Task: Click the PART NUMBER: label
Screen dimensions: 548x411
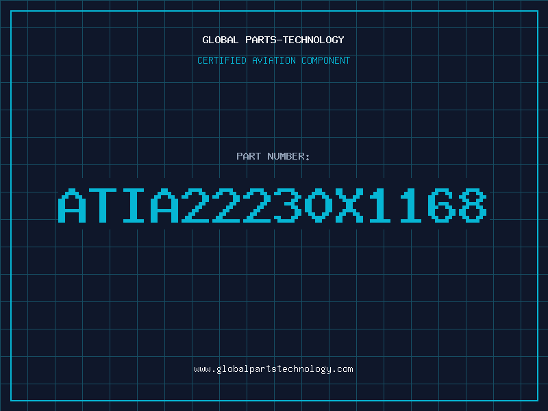Action: click(273, 156)
